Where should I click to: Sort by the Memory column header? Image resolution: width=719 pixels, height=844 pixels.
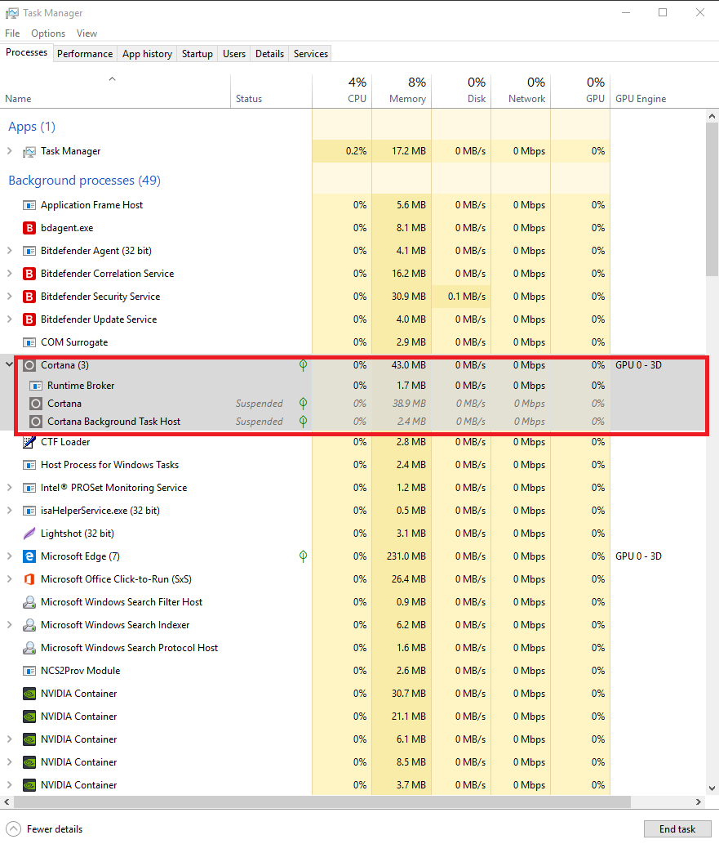[x=402, y=91]
